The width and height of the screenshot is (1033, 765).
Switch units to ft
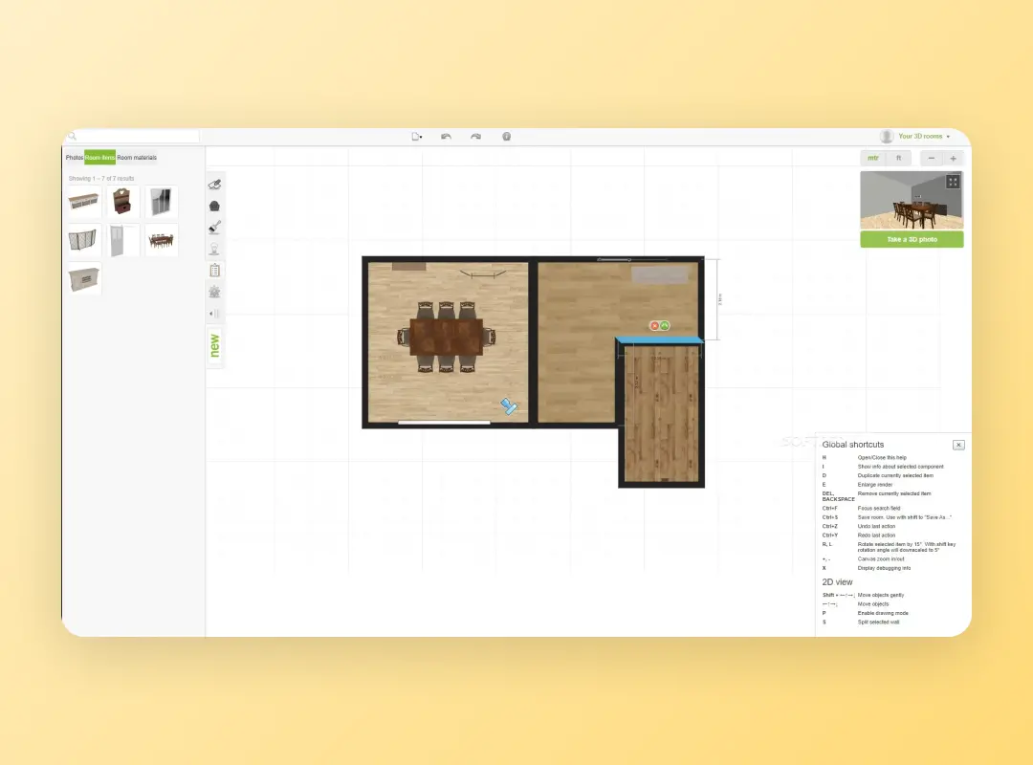tap(898, 158)
